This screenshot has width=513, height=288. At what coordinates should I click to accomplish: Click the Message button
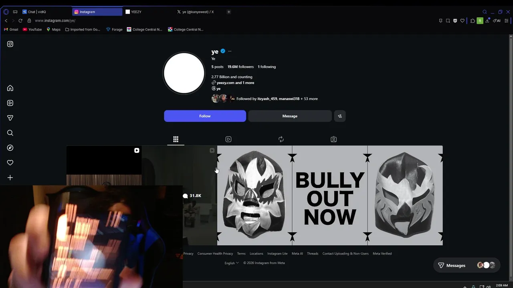290,116
